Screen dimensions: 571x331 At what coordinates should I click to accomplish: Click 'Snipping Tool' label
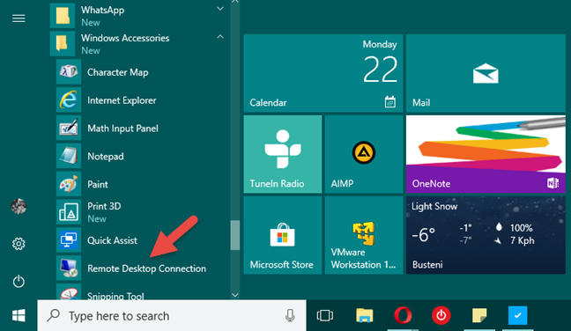pyautogui.click(x=115, y=296)
